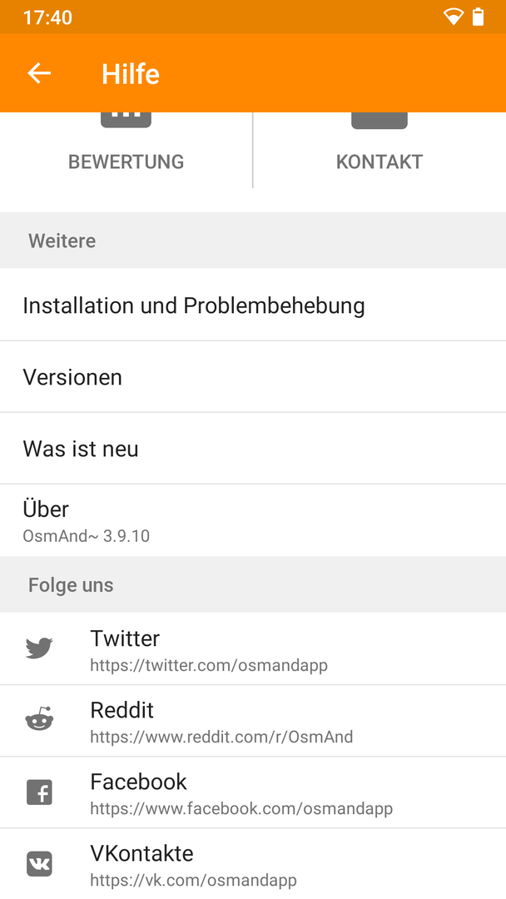506x899 pixels.
Task: Check the Wi-Fi status icon
Action: [x=453, y=17]
